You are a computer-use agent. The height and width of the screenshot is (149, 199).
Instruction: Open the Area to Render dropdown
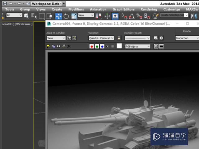(x=56, y=38)
